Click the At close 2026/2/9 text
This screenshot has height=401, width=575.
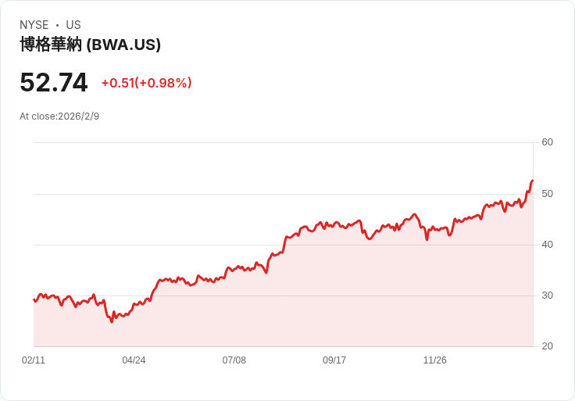[59, 116]
